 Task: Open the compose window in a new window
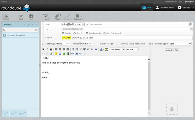190,24
